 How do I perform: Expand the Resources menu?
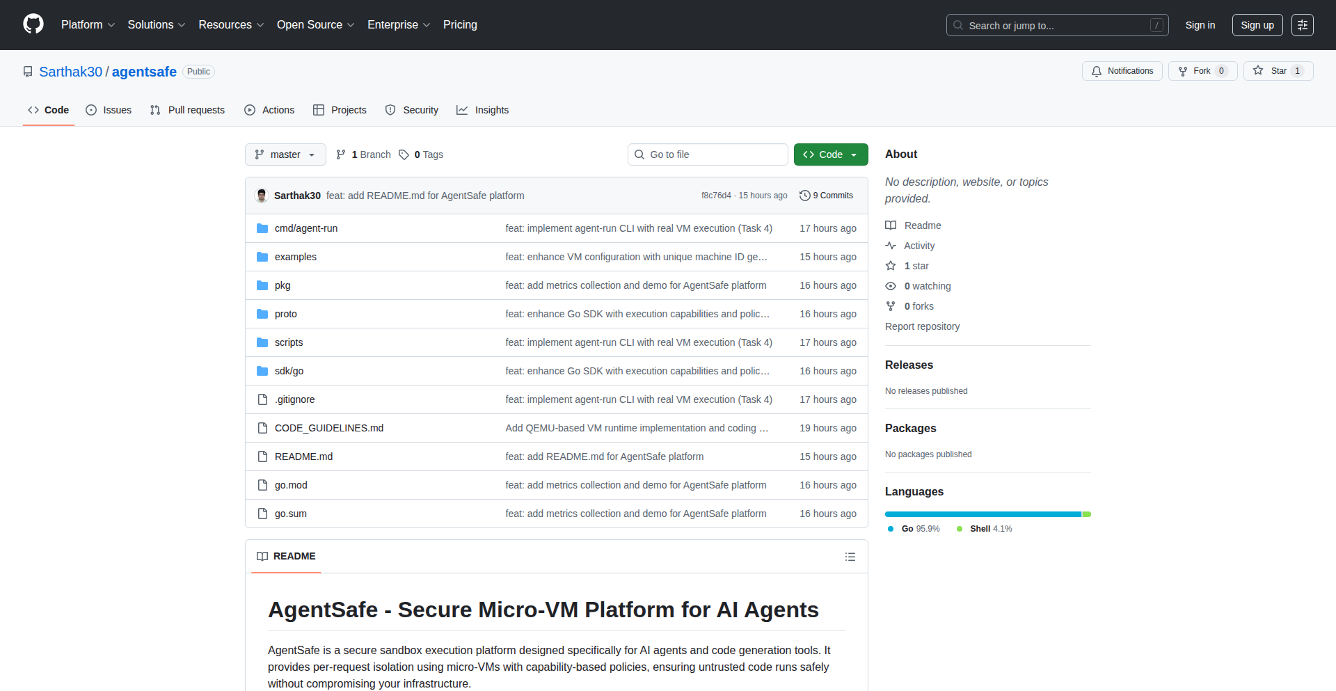pyautogui.click(x=231, y=24)
